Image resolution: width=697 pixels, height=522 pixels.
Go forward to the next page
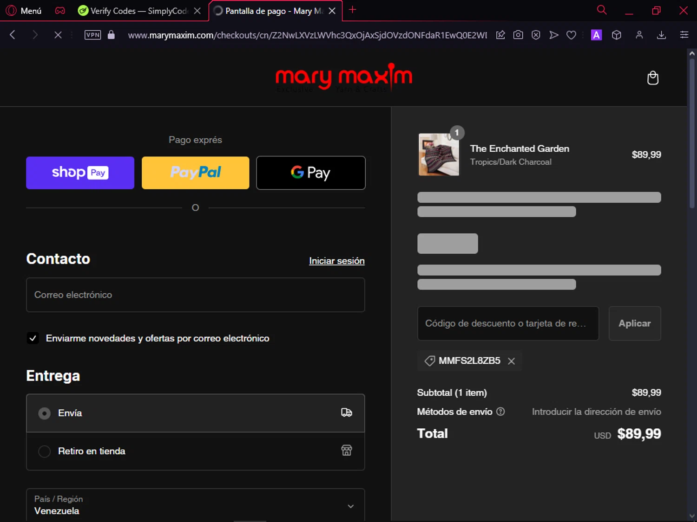coord(35,35)
